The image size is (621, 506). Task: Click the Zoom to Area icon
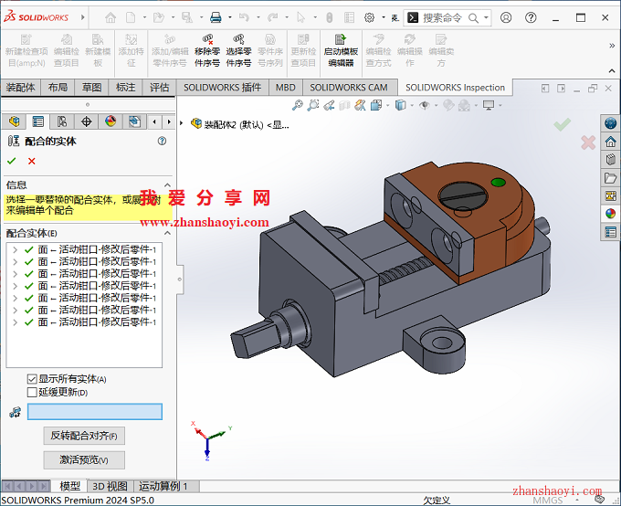313,105
